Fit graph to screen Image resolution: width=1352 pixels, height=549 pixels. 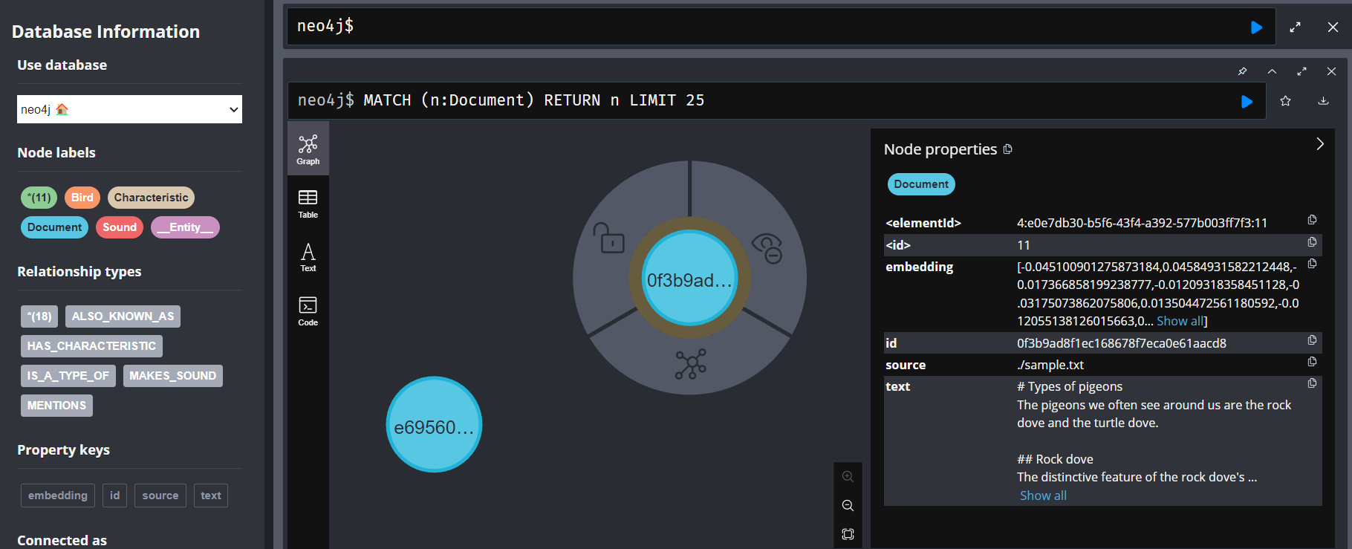848,534
